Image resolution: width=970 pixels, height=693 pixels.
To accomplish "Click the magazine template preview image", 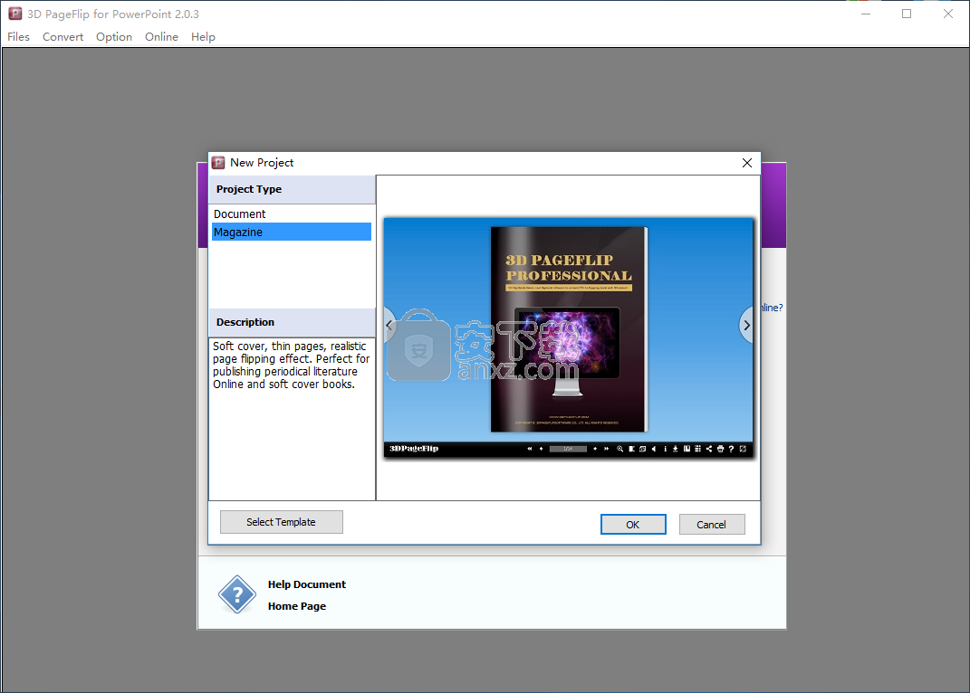I will pyautogui.click(x=569, y=337).
